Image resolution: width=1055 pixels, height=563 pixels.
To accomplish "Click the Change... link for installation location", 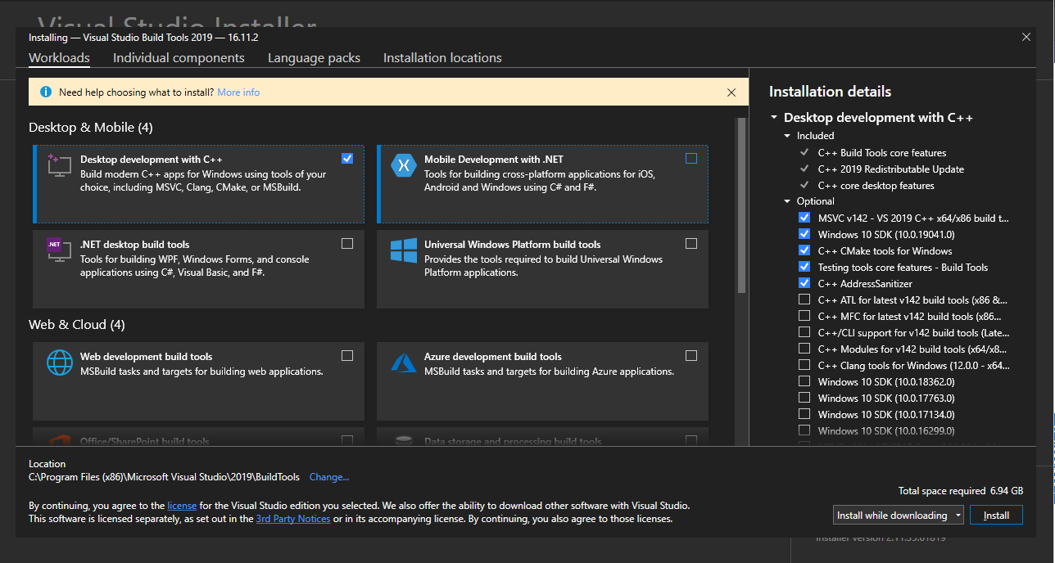I will click(x=329, y=476).
